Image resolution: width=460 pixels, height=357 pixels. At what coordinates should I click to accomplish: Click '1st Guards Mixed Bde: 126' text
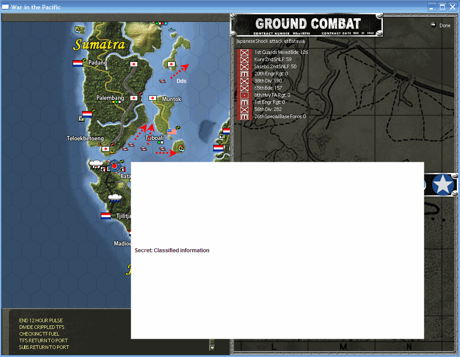coord(281,52)
